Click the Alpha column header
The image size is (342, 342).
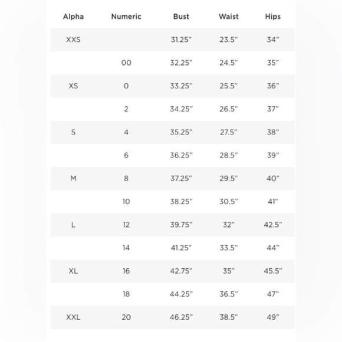tap(73, 17)
